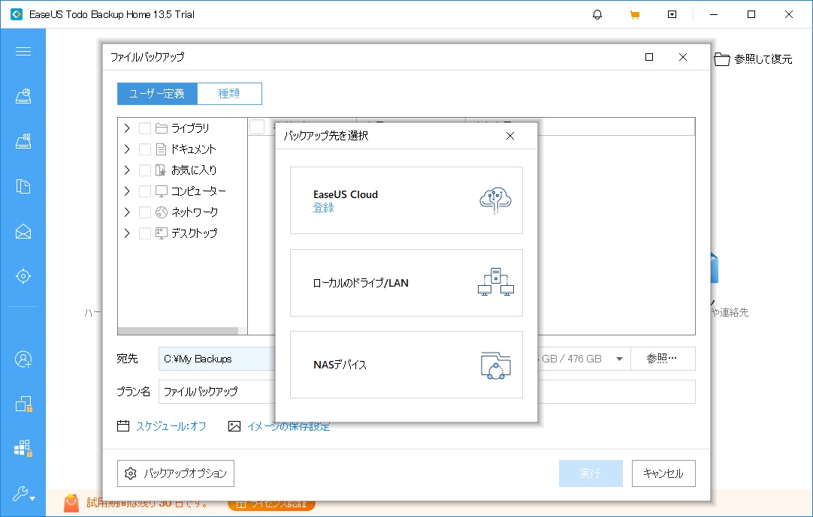Click the EaseUS app logo in title bar
The image size is (813, 517).
pos(17,14)
